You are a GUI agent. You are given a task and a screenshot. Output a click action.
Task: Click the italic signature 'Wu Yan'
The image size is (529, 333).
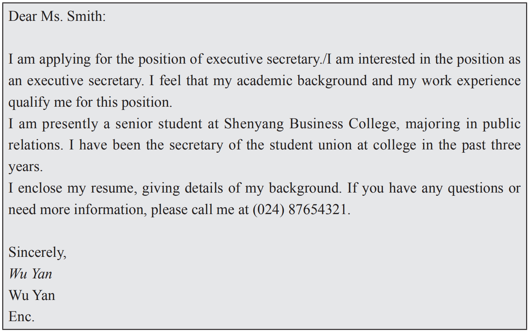click(31, 274)
